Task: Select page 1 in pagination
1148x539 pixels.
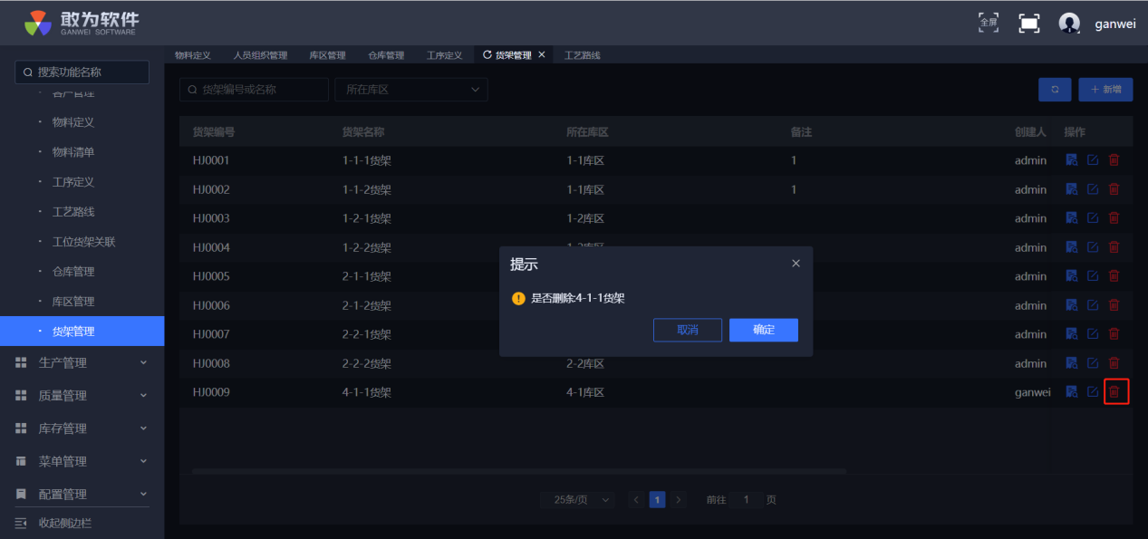Action: 658,500
